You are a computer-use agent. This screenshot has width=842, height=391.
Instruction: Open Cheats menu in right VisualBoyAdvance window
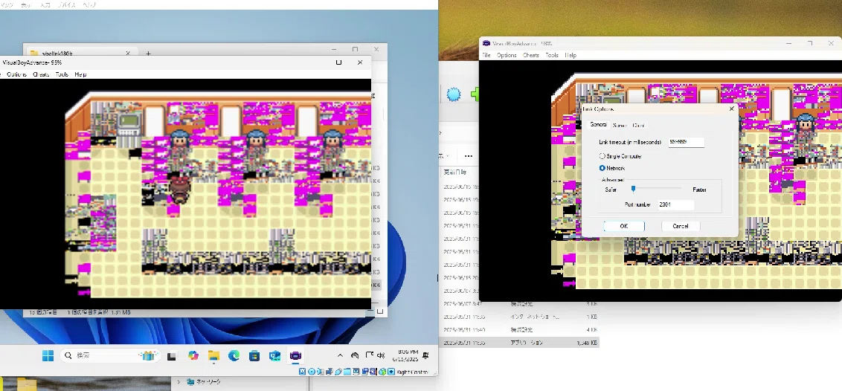(531, 55)
